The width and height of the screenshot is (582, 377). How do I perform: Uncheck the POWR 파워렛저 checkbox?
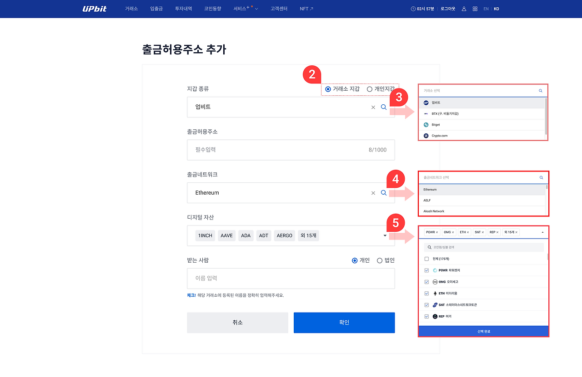click(426, 270)
